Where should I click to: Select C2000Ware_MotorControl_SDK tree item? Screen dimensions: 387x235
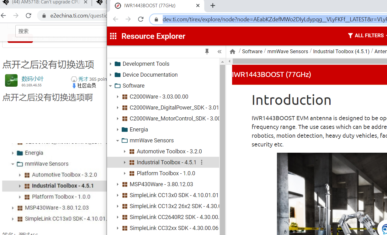(x=174, y=119)
